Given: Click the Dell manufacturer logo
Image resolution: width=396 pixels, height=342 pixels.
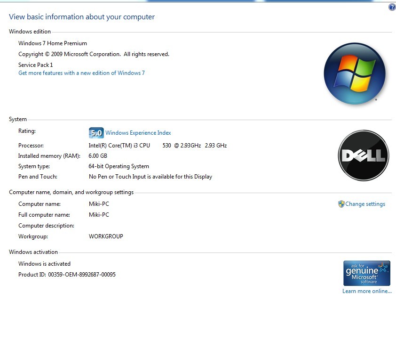Looking at the screenshot, I should 363,155.
